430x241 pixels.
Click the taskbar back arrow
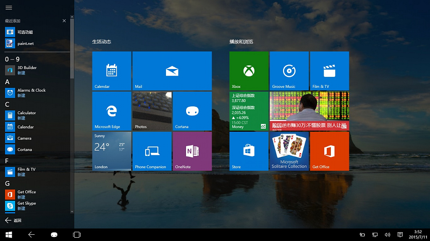coord(31,235)
